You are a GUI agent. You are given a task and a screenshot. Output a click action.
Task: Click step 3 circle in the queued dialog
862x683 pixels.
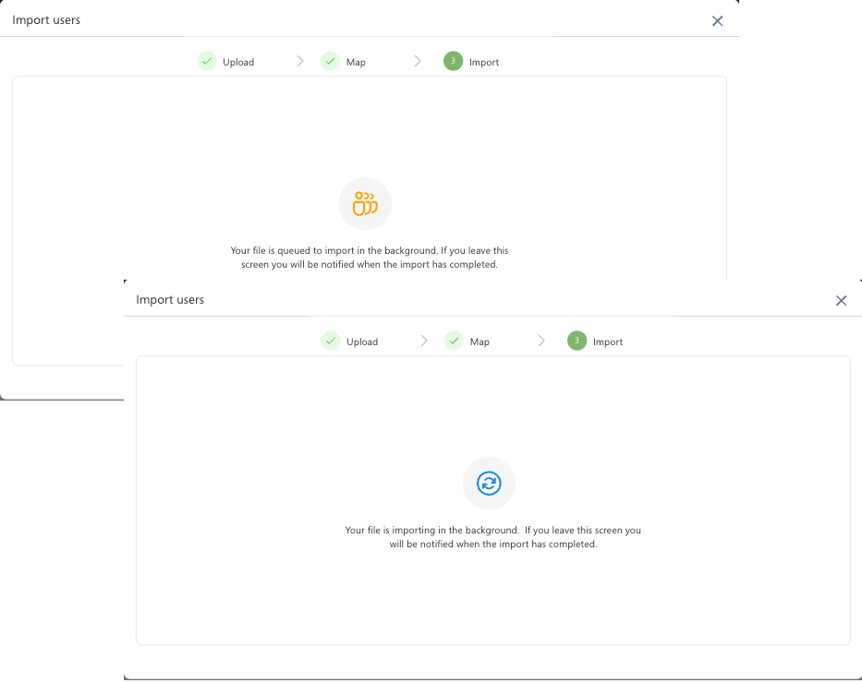click(x=453, y=62)
